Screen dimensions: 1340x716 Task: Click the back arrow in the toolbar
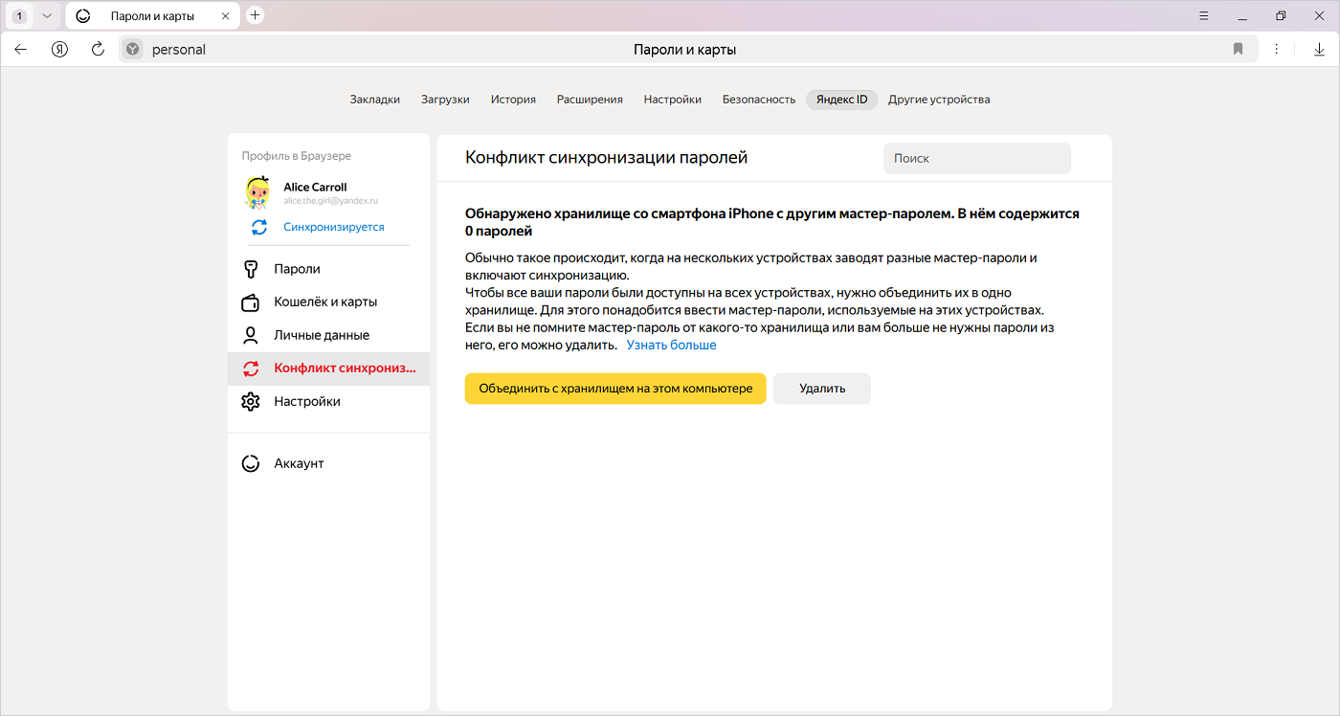click(x=21, y=49)
